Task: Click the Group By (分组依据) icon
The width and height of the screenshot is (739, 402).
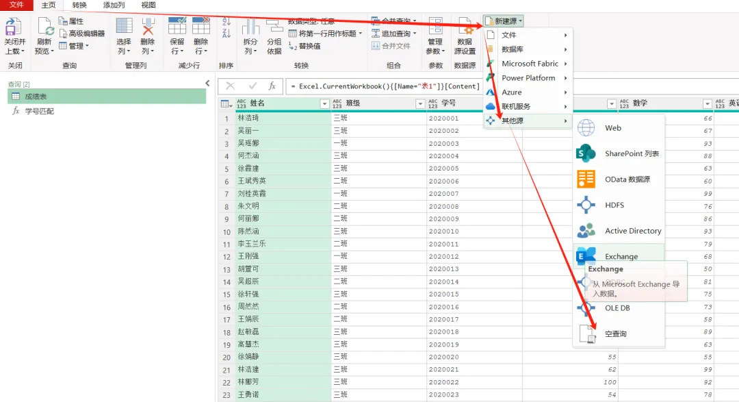Action: [x=274, y=27]
